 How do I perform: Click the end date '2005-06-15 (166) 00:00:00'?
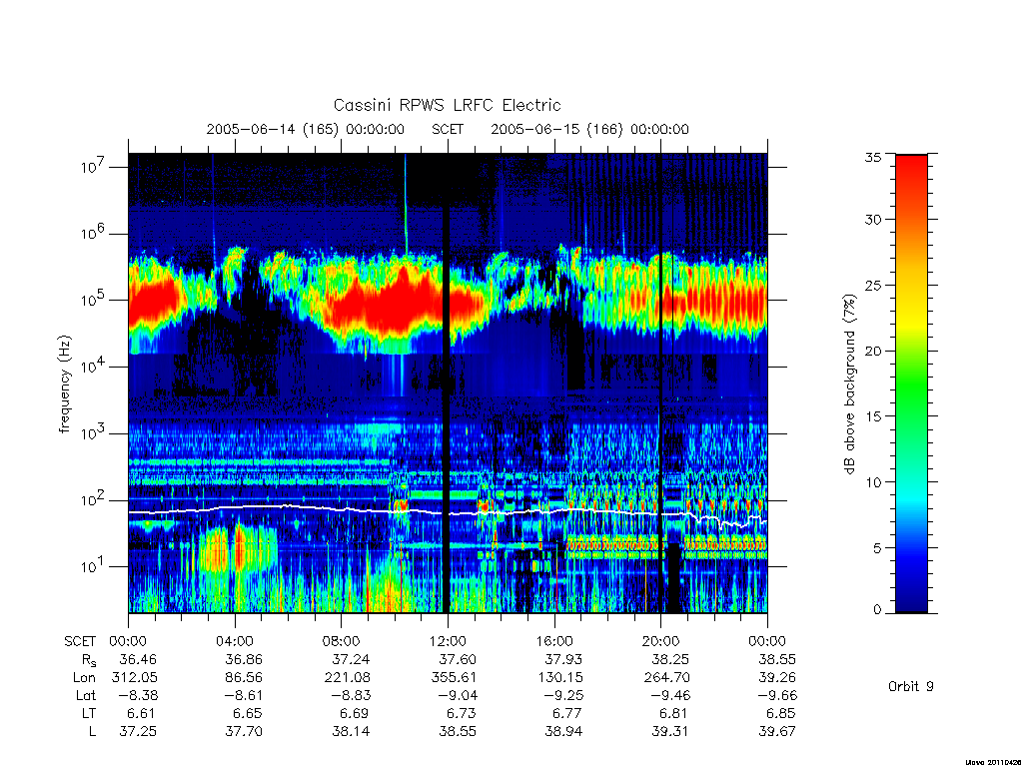pos(589,129)
